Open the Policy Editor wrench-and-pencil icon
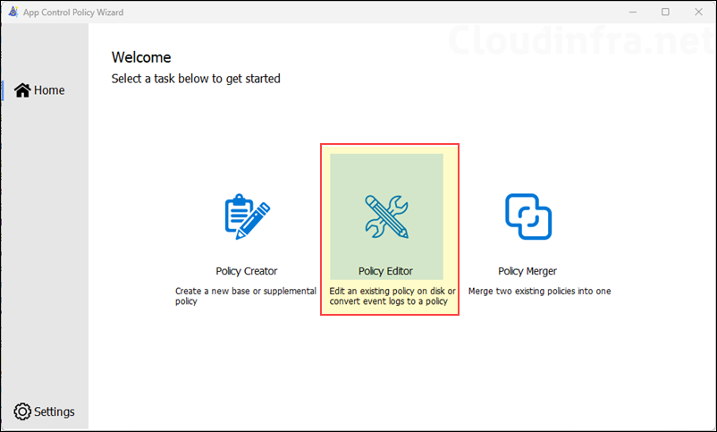This screenshot has width=717, height=432. (x=386, y=216)
